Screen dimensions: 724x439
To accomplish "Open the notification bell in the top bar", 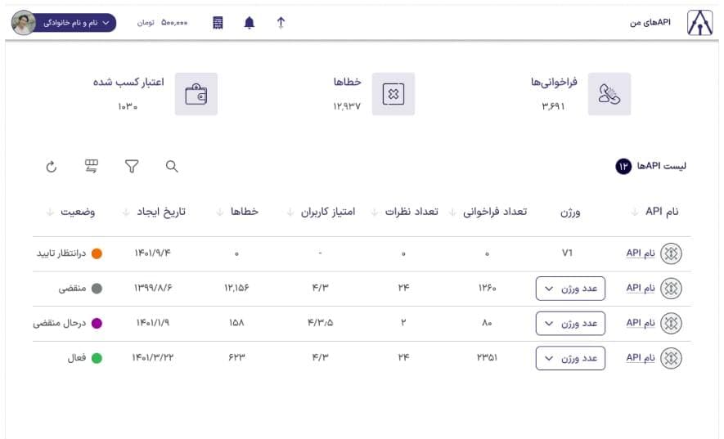I will pyautogui.click(x=250, y=23).
